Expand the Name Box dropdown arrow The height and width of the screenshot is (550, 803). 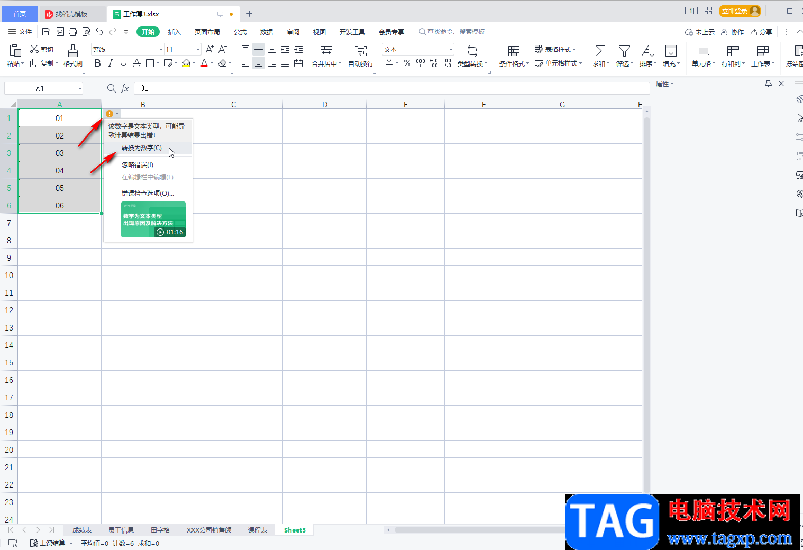tap(80, 88)
